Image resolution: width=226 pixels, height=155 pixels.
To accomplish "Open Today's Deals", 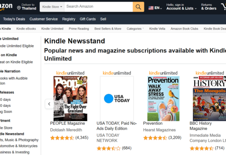I will click(x=14, y=19).
